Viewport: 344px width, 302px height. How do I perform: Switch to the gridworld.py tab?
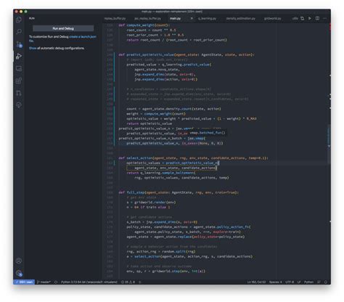click(272, 19)
